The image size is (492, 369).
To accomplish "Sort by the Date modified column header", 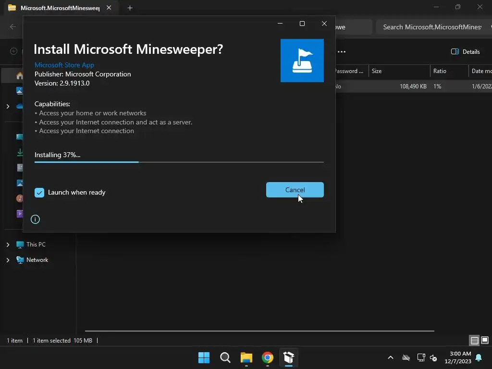I will [x=480, y=71].
